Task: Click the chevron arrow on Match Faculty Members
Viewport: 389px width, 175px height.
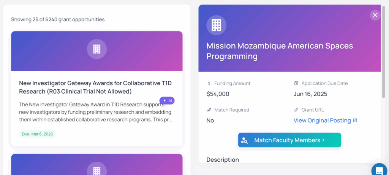Action: tap(323, 140)
